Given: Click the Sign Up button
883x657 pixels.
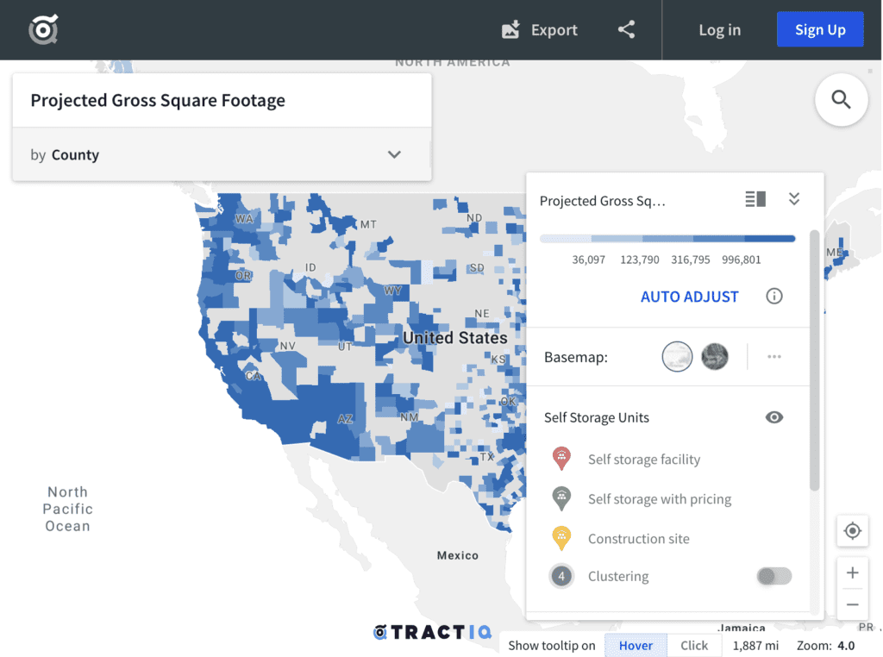Looking at the screenshot, I should click(x=820, y=28).
